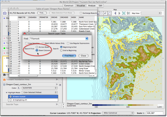Image resolution: width=167 pixels, height=117 pixels.
Task: Open the Find field history dropdown
Action: click(87, 39)
